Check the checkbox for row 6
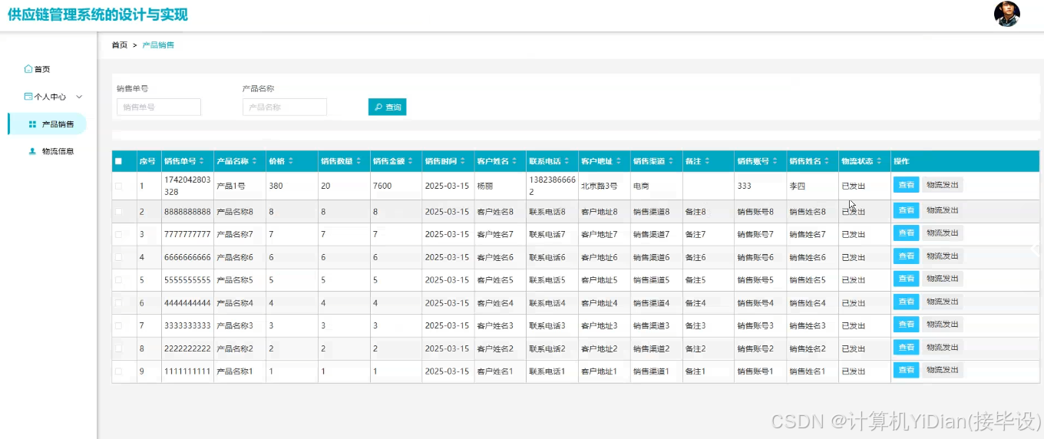 118,303
